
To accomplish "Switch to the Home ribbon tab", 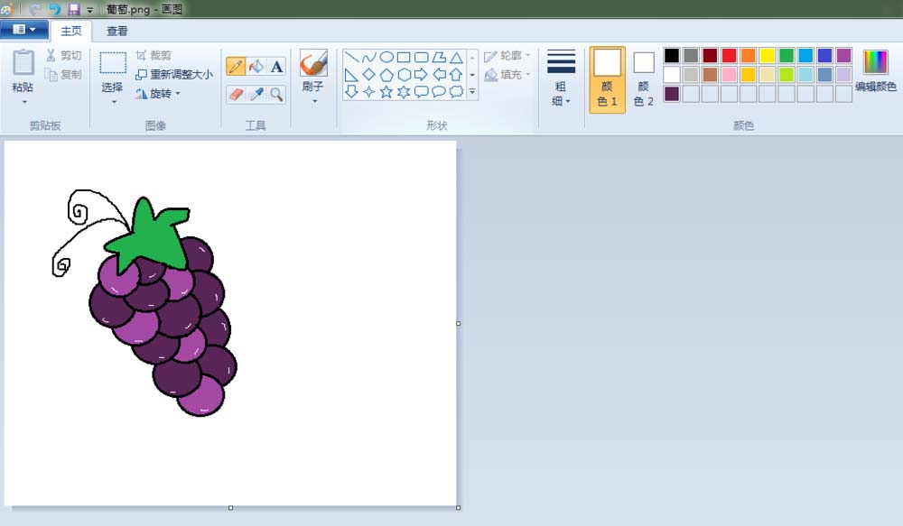I will pyautogui.click(x=71, y=31).
